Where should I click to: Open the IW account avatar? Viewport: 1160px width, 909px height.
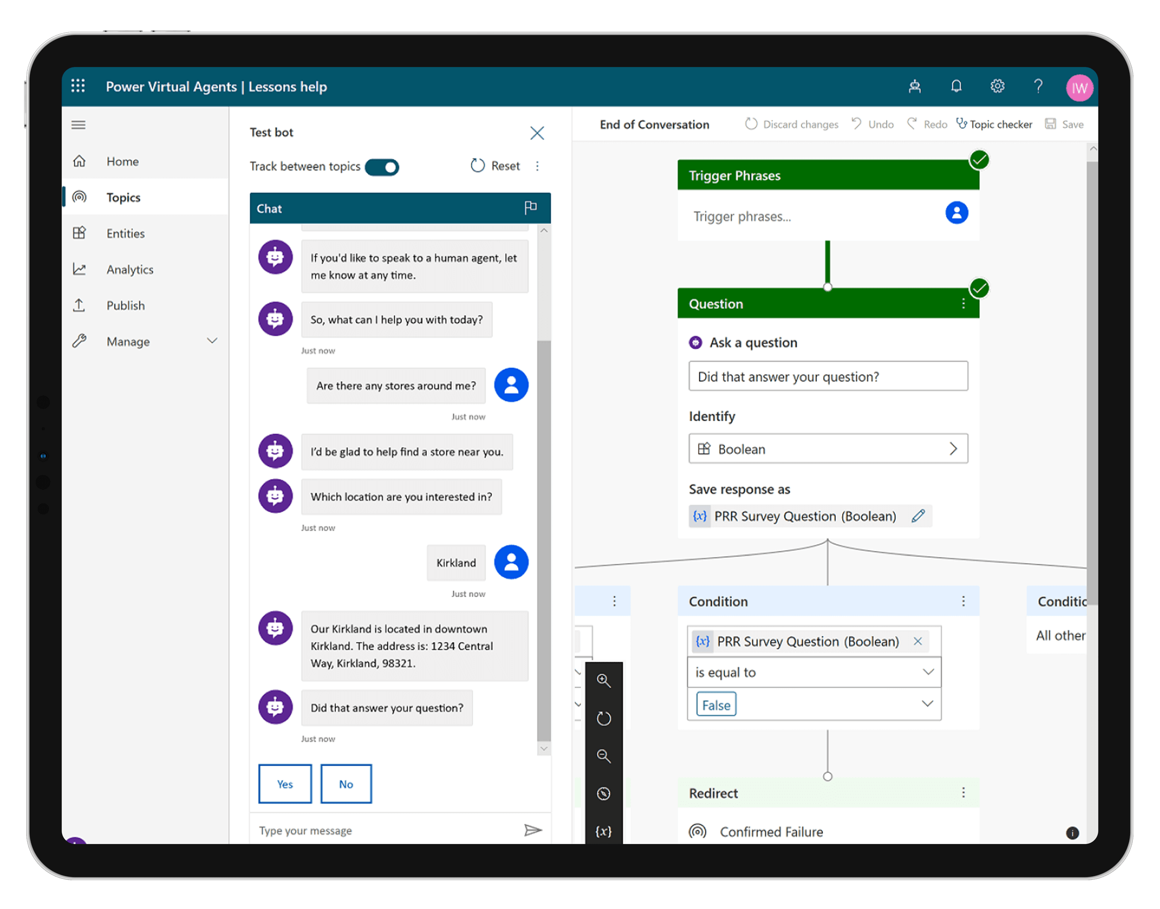pyautogui.click(x=1079, y=88)
